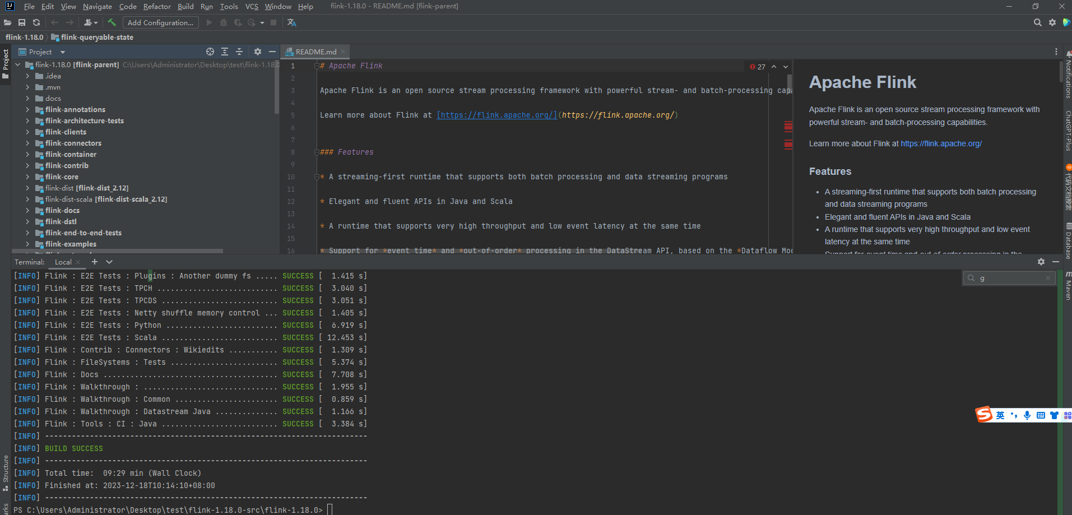Toggle Sogou punctuation mode
Screen dimensions: 1072x515
point(1014,415)
